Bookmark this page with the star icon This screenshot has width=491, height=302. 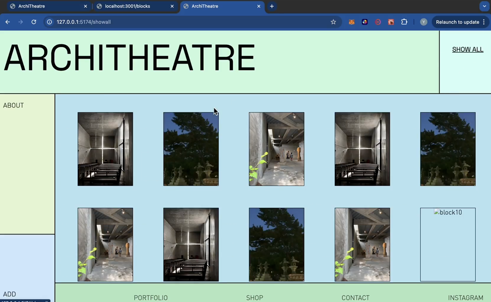tap(333, 22)
